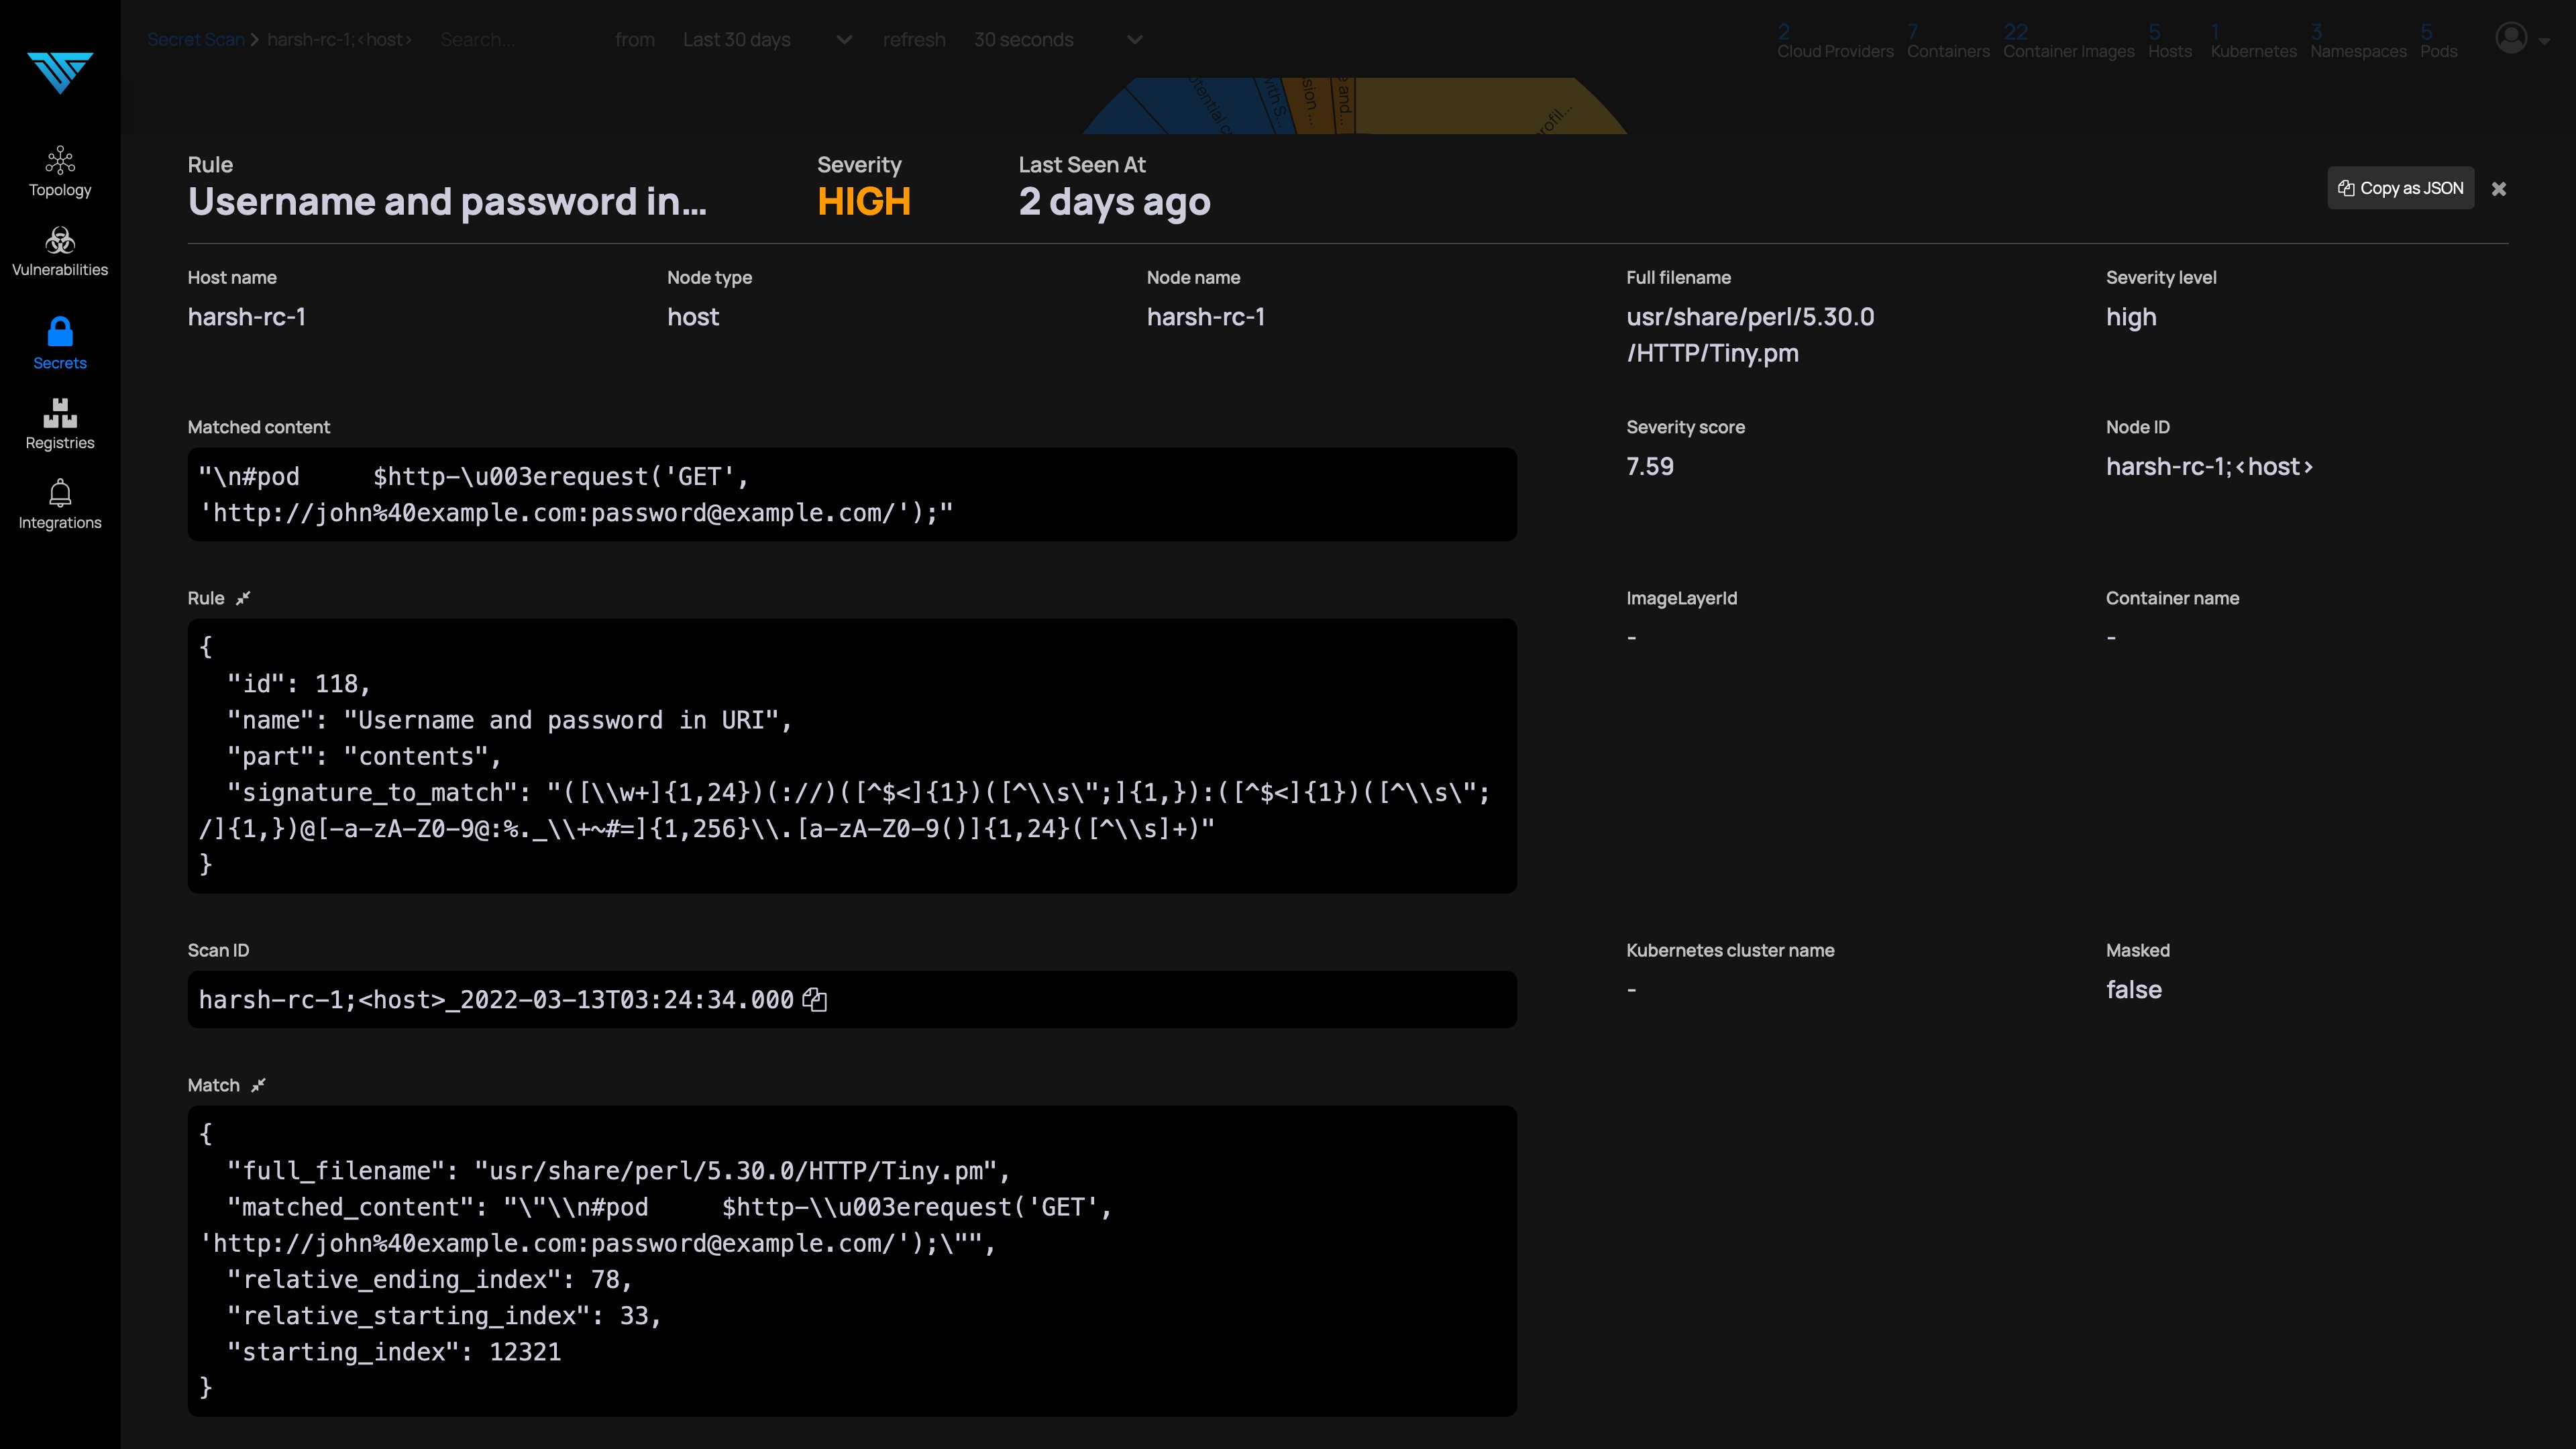
Task: Collapse the Match JSON block
Action: pyautogui.click(x=258, y=1085)
